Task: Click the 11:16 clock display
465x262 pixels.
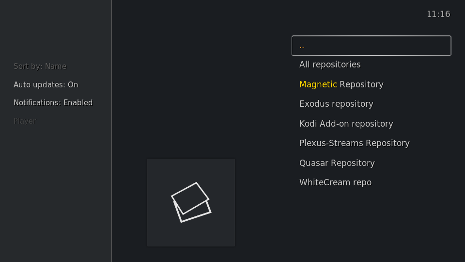Action: [x=438, y=14]
